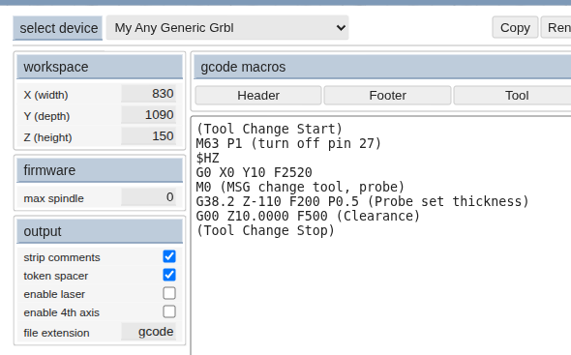This screenshot has width=571, height=355.
Task: Click the 'X (width)' label
Action: coord(45,95)
